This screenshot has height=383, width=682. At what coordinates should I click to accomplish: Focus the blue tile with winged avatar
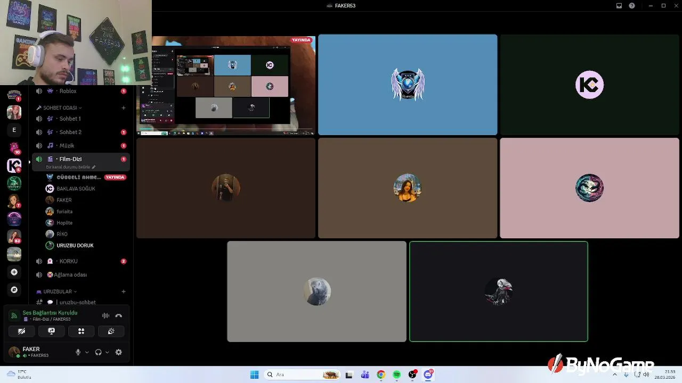(x=408, y=85)
